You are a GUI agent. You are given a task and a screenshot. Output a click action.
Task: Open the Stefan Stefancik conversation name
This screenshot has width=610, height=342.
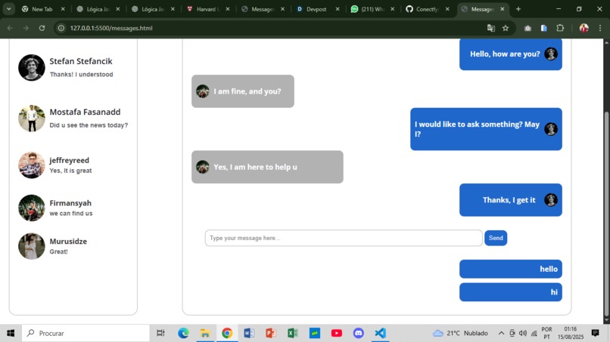pos(81,61)
